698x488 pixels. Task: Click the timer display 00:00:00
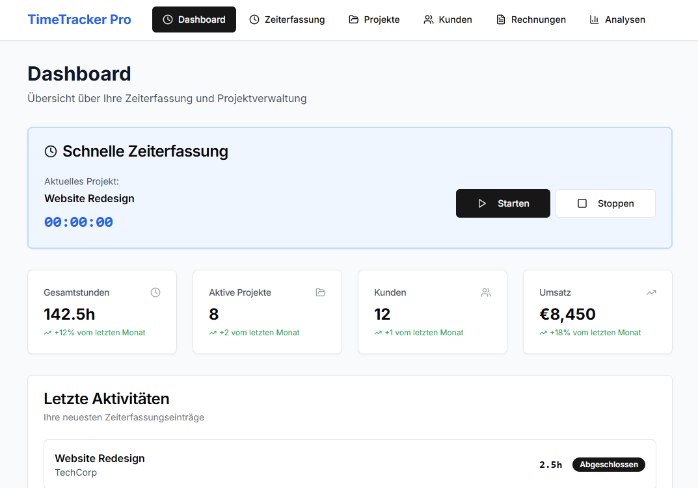tap(79, 222)
